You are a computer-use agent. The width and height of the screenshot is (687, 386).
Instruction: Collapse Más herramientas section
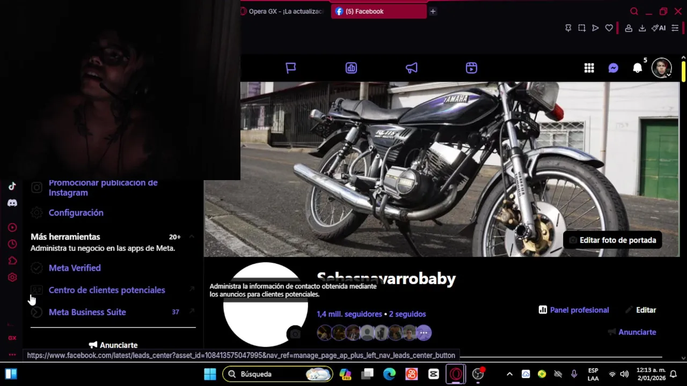(x=192, y=237)
